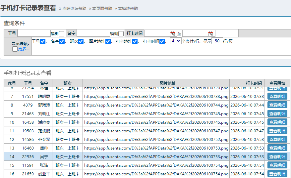Toggle fuzzy match checkbox for 名字
Image resolution: width=291 pixels, height=178 pixels.
pos(121,34)
